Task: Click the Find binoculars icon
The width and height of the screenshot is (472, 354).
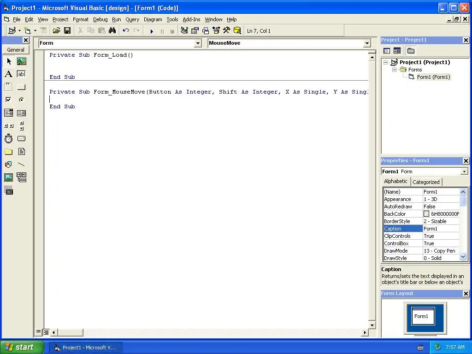Action: pos(112,31)
